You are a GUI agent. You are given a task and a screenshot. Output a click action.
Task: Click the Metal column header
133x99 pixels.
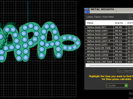click(x=99, y=23)
